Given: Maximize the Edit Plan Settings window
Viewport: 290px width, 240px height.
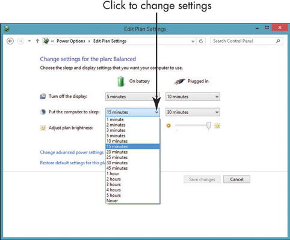Looking at the screenshot, I should pyautogui.click(x=267, y=28).
